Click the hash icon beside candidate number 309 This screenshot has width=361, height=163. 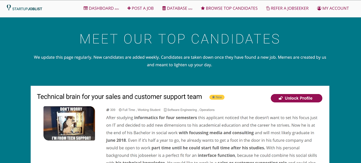(108, 110)
